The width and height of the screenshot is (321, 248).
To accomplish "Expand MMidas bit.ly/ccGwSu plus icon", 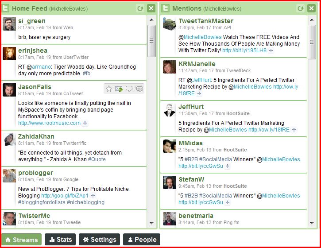I will point(228,166).
